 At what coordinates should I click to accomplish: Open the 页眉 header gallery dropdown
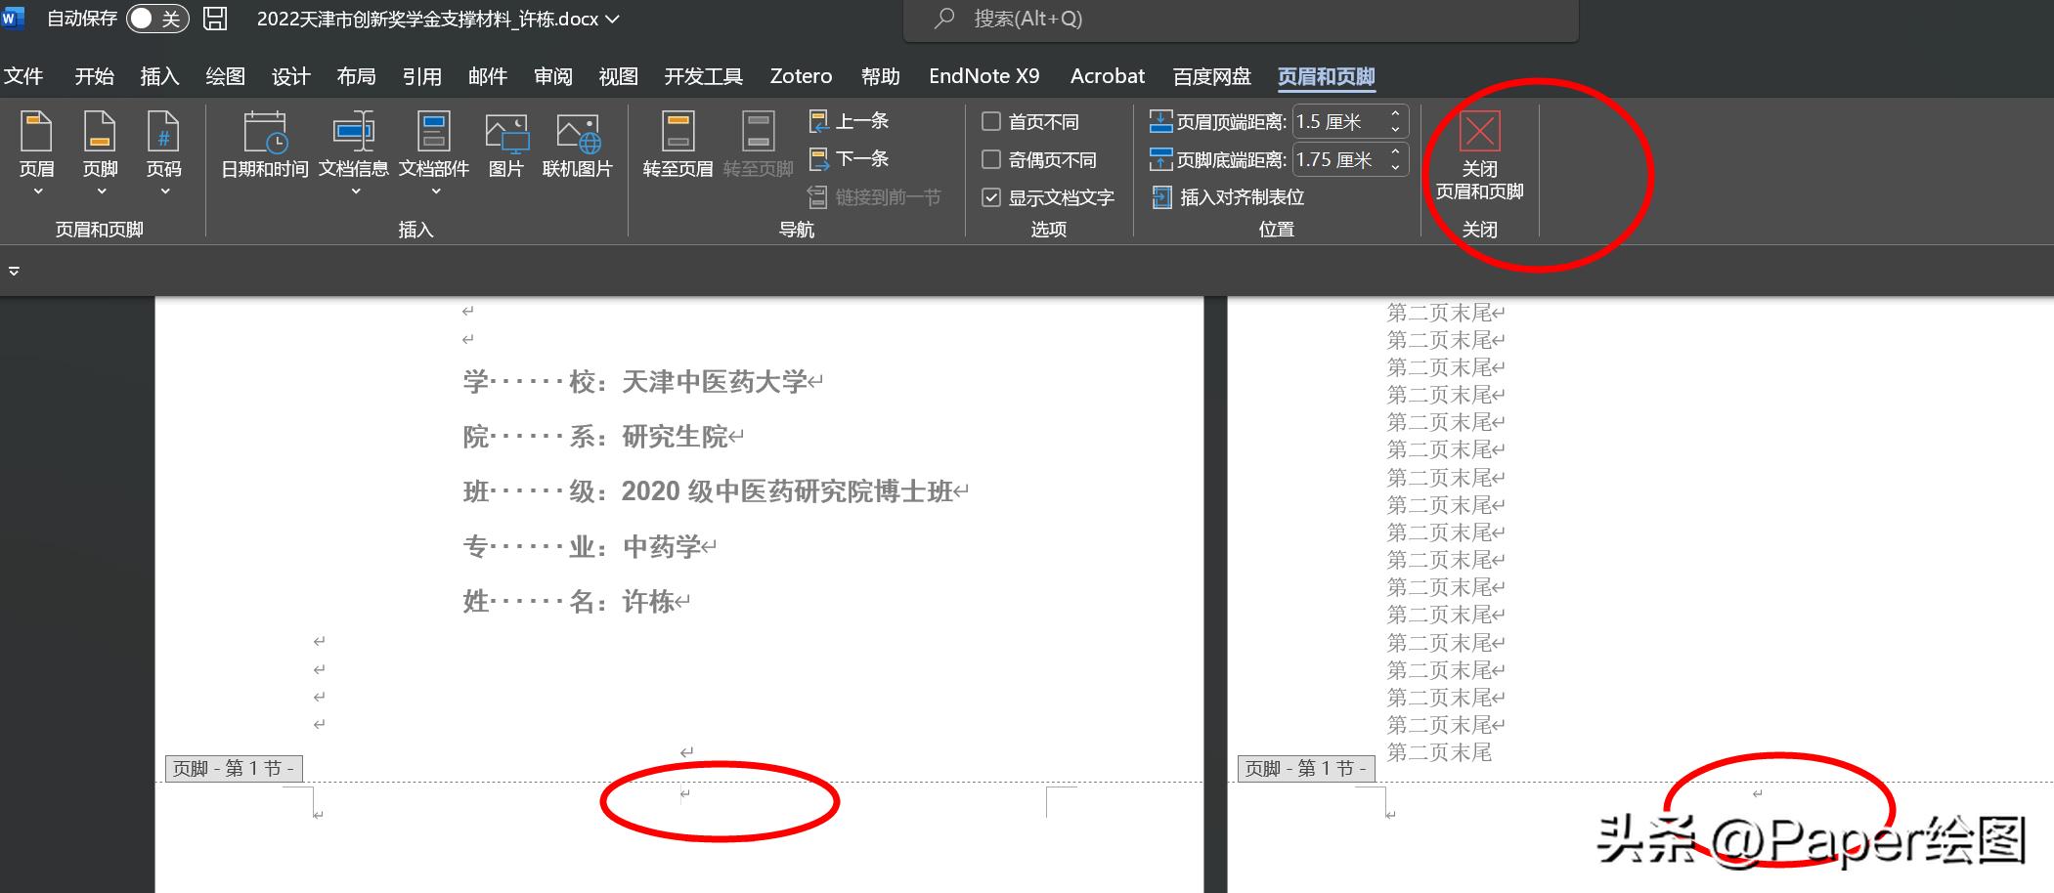point(36,191)
